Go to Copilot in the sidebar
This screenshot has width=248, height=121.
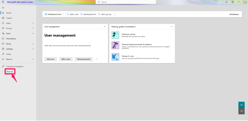[x=9, y=18]
